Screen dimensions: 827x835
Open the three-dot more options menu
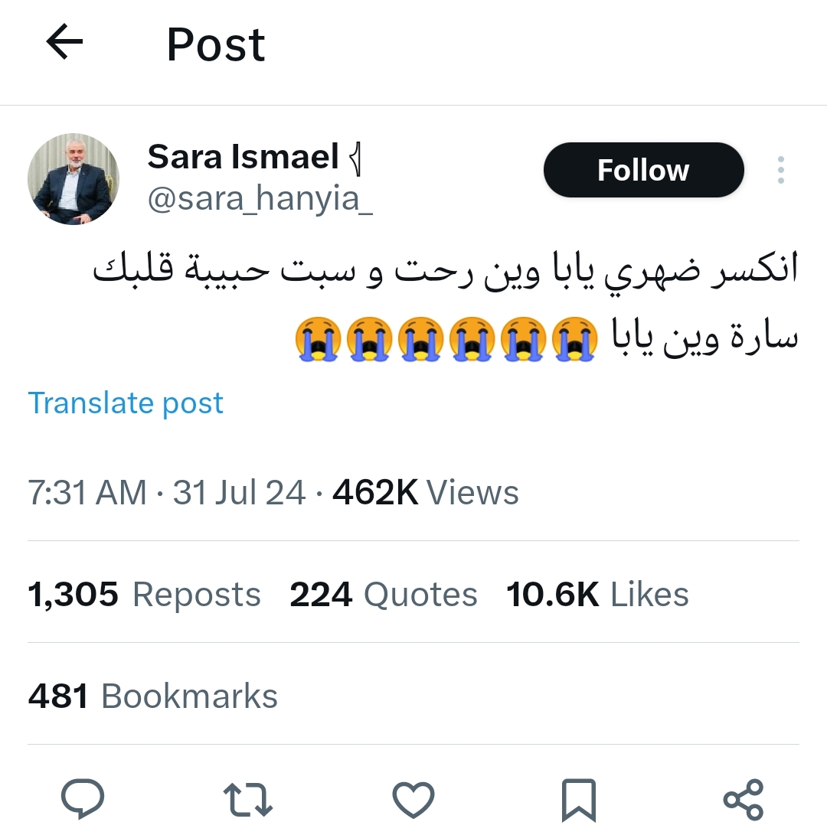780,170
